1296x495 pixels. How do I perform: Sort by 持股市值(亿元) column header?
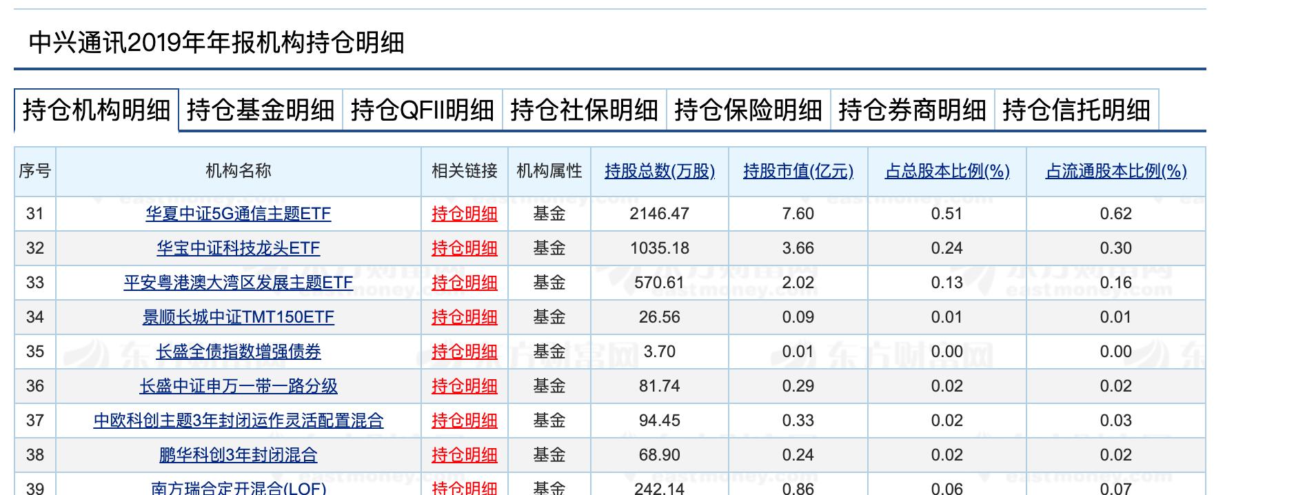pos(798,171)
